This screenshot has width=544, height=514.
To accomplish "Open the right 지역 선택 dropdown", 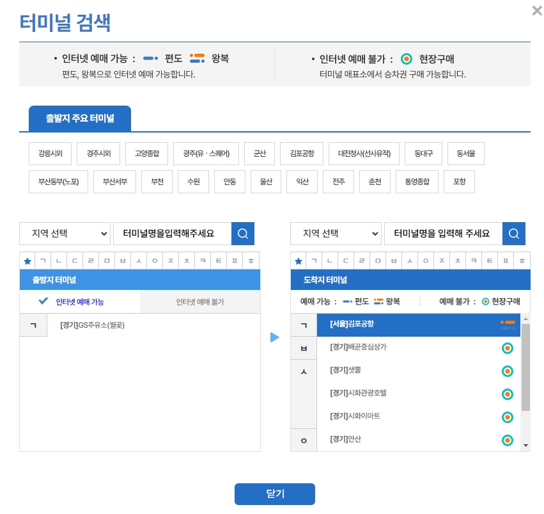I will [336, 234].
